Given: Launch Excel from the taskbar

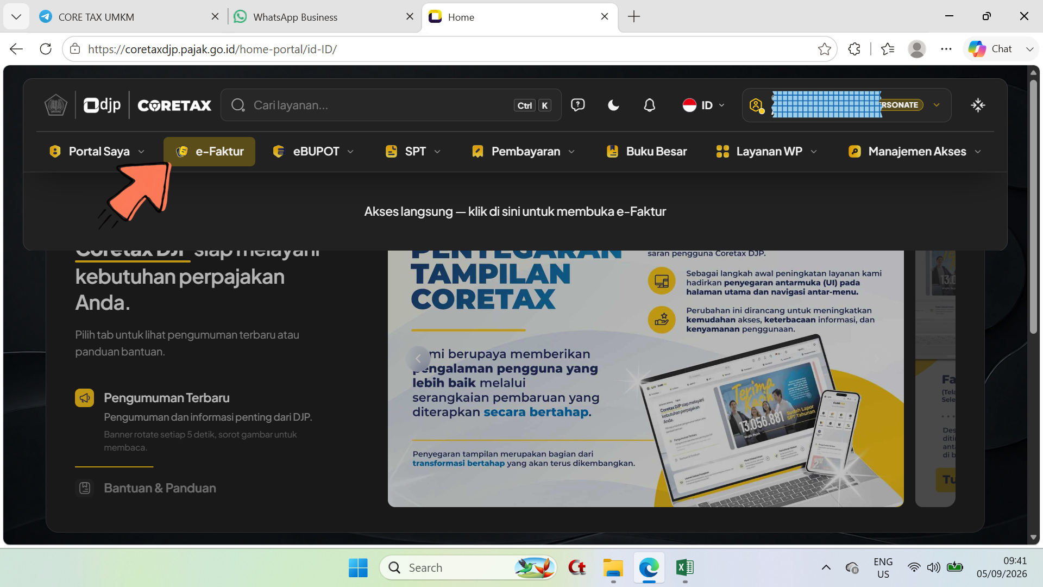Looking at the screenshot, I should (x=684, y=568).
